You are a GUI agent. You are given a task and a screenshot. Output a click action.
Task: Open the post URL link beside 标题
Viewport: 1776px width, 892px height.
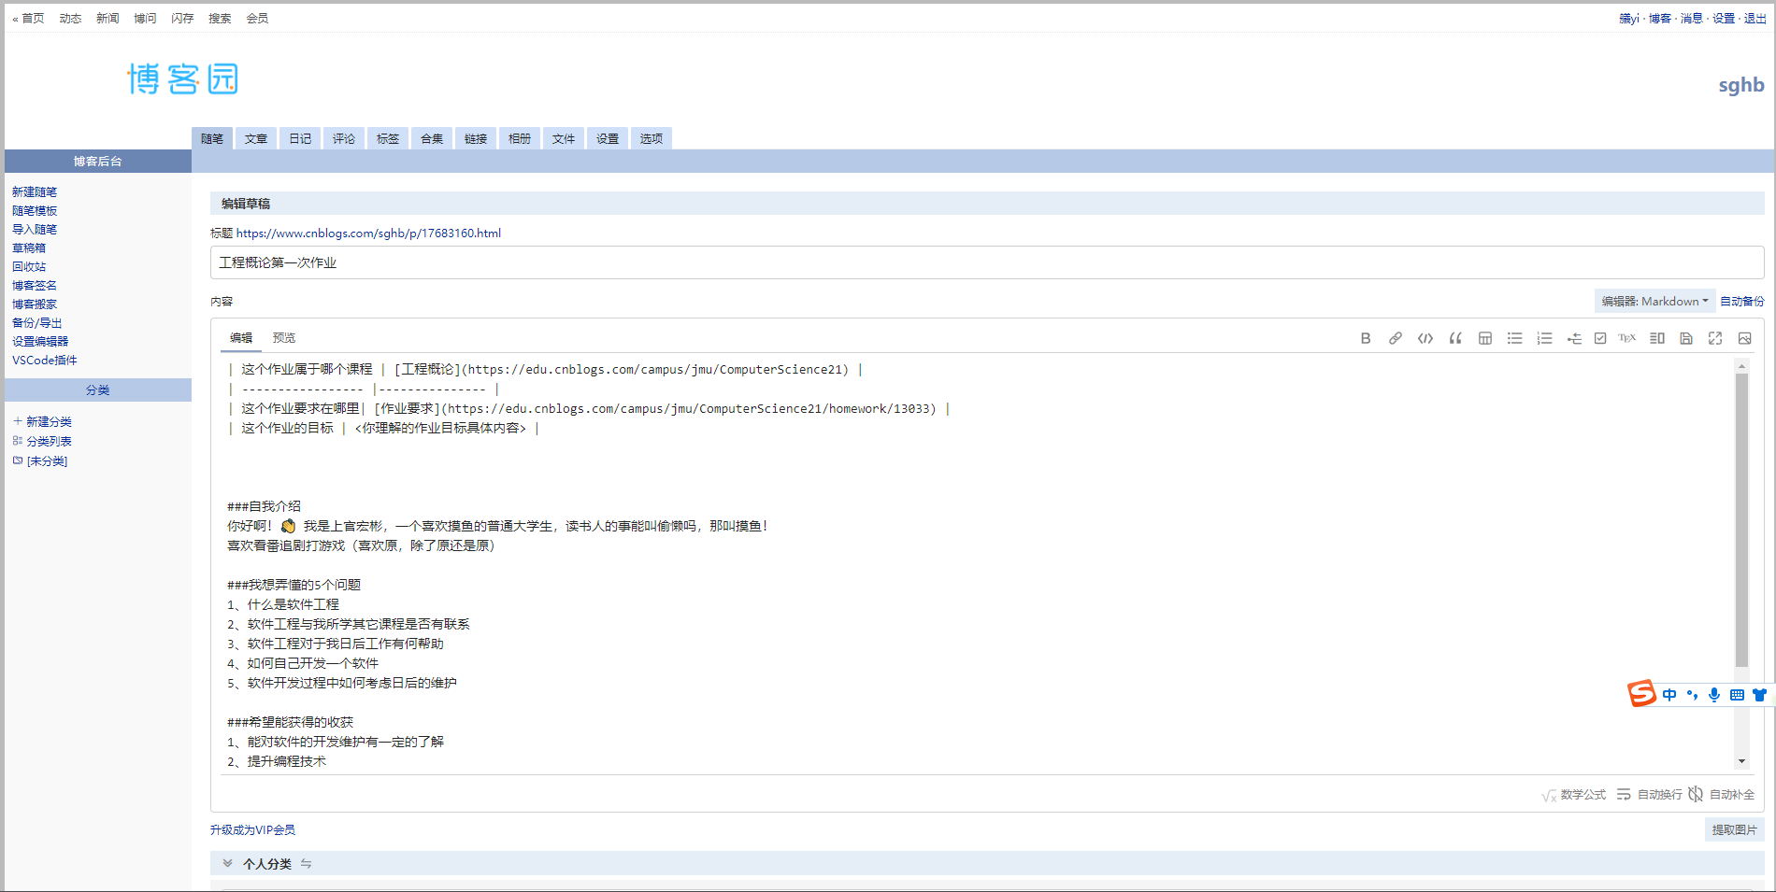coord(368,233)
